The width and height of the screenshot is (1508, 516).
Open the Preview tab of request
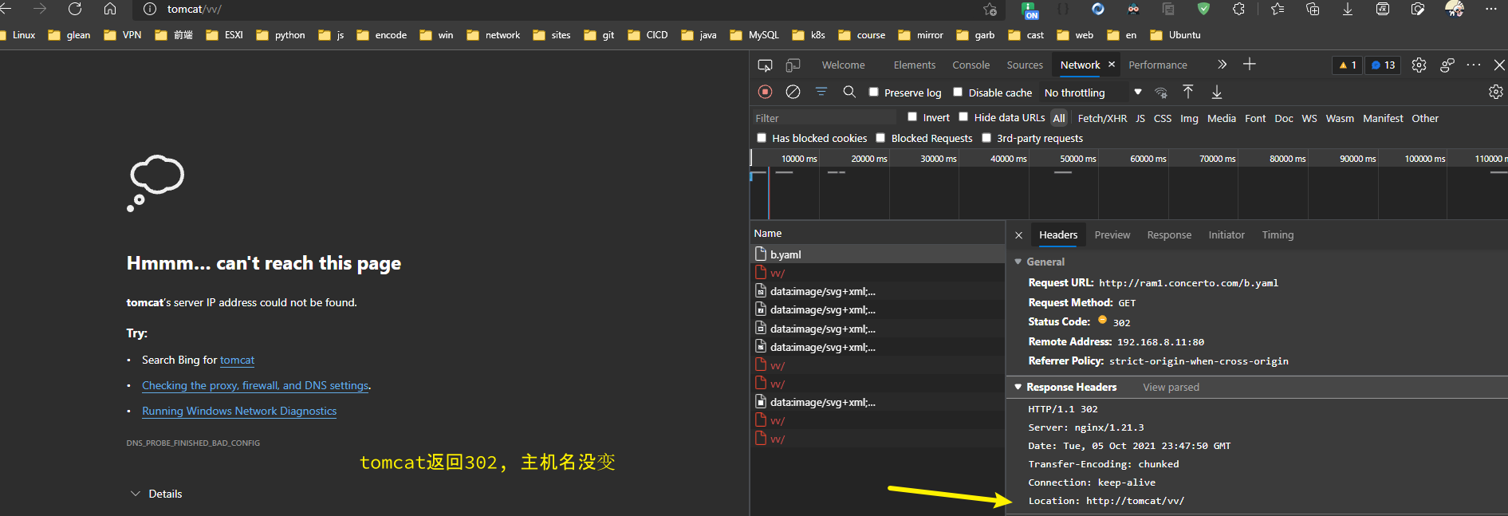[x=1112, y=235]
